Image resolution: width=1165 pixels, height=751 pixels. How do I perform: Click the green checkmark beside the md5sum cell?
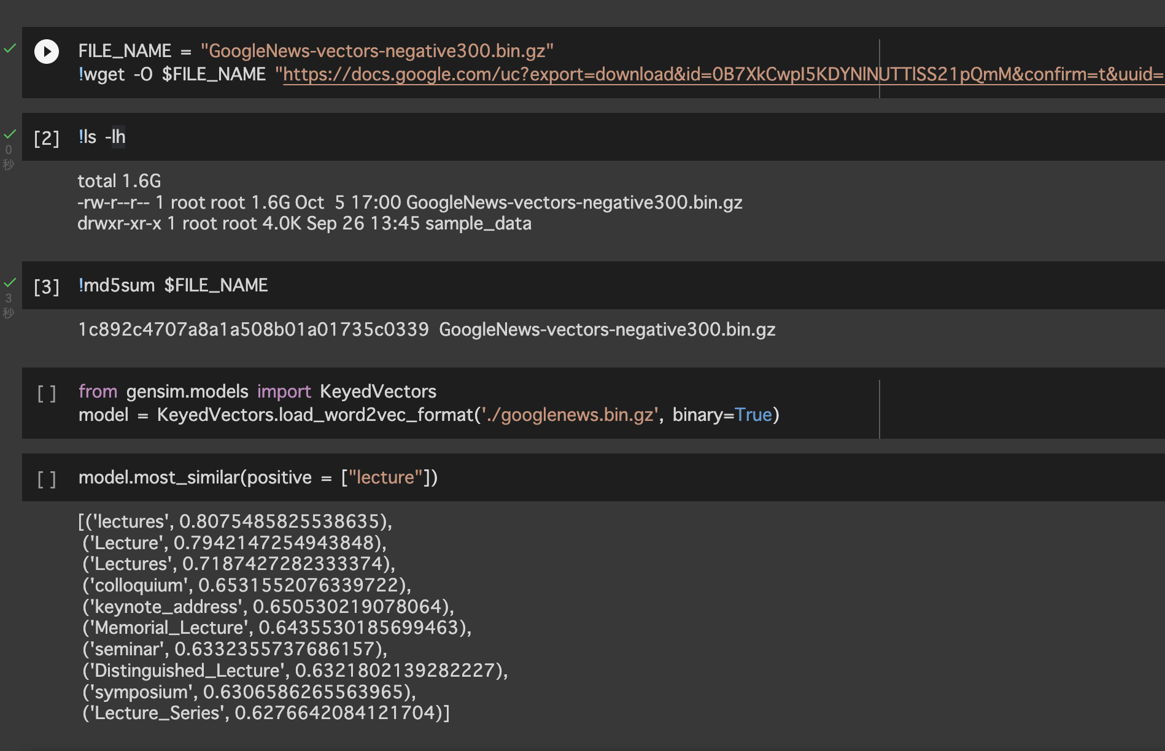pos(10,282)
